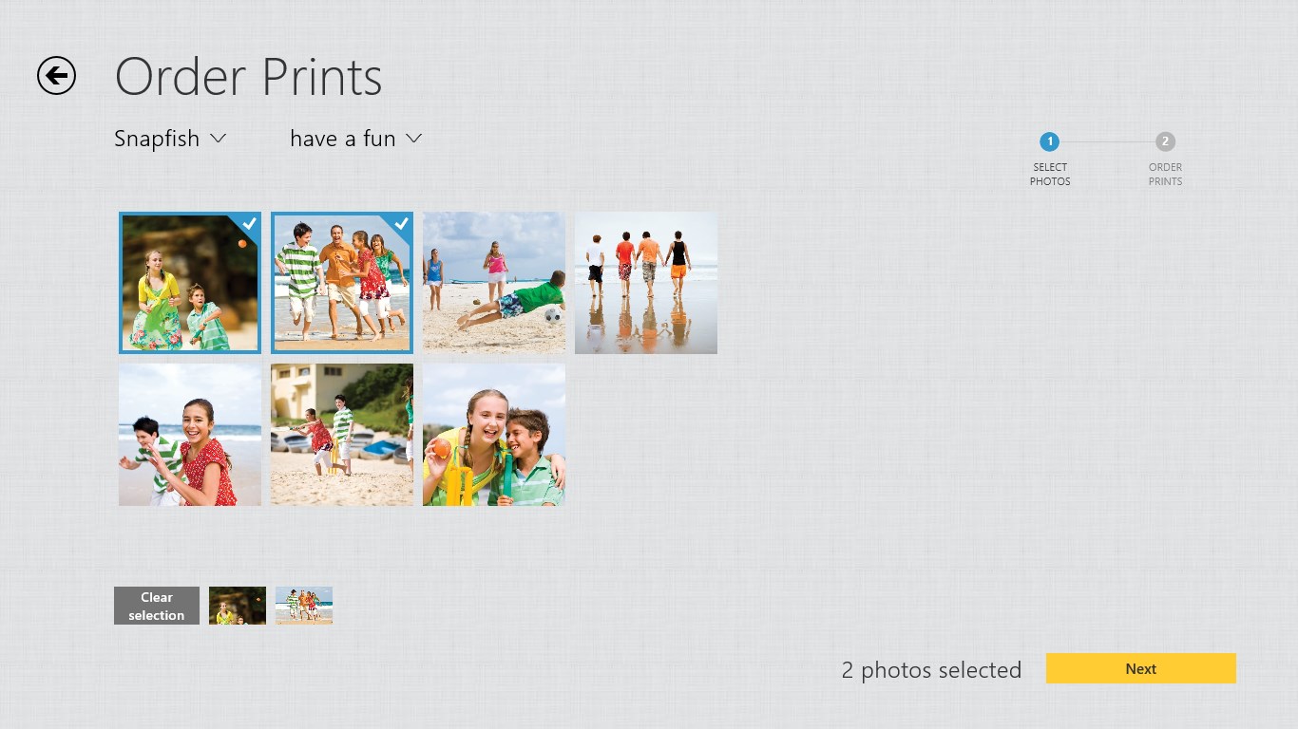
Task: Select the two kids with cricket bat photo
Action: click(493, 435)
